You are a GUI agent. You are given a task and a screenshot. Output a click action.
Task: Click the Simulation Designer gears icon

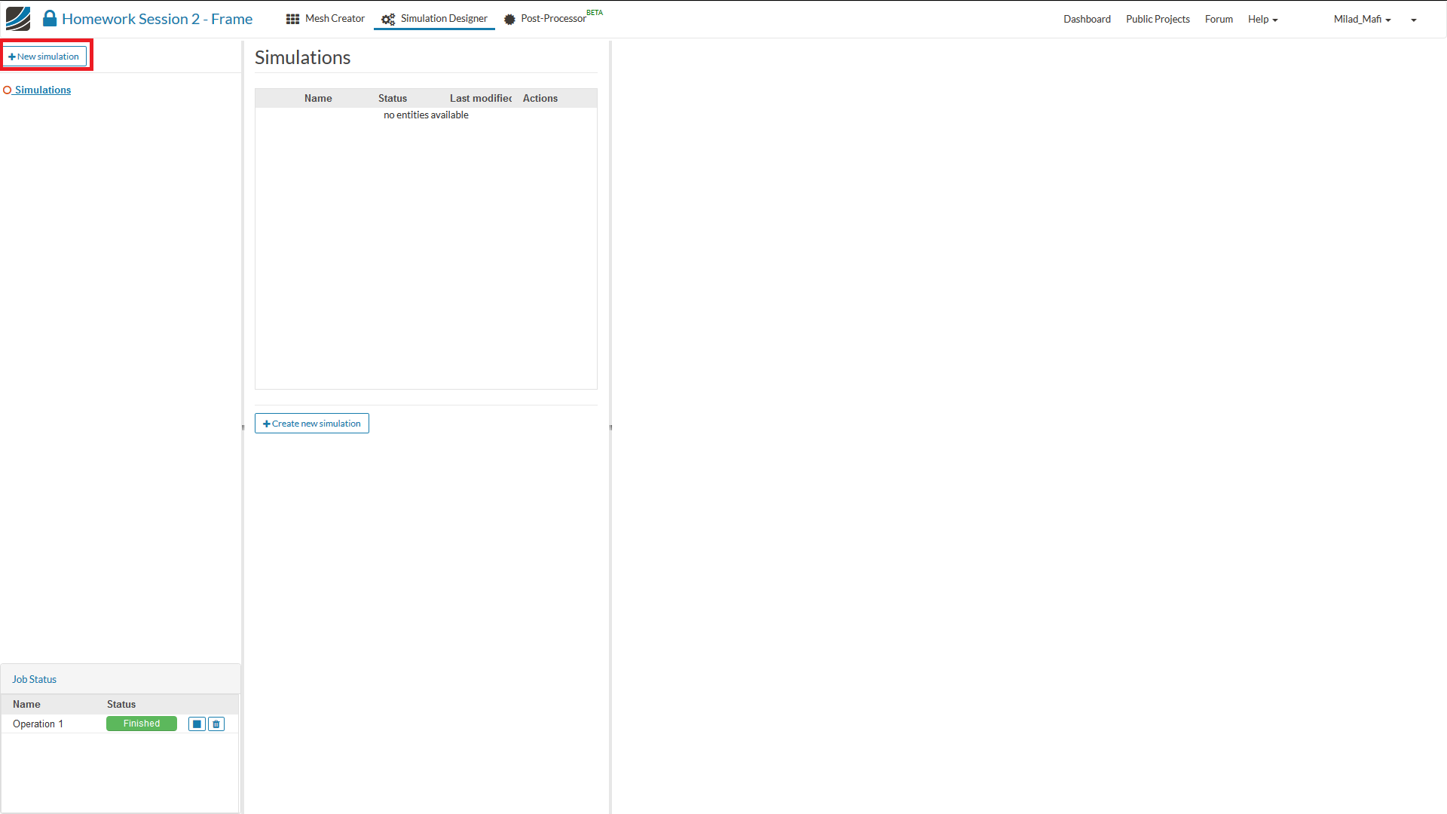click(x=388, y=20)
